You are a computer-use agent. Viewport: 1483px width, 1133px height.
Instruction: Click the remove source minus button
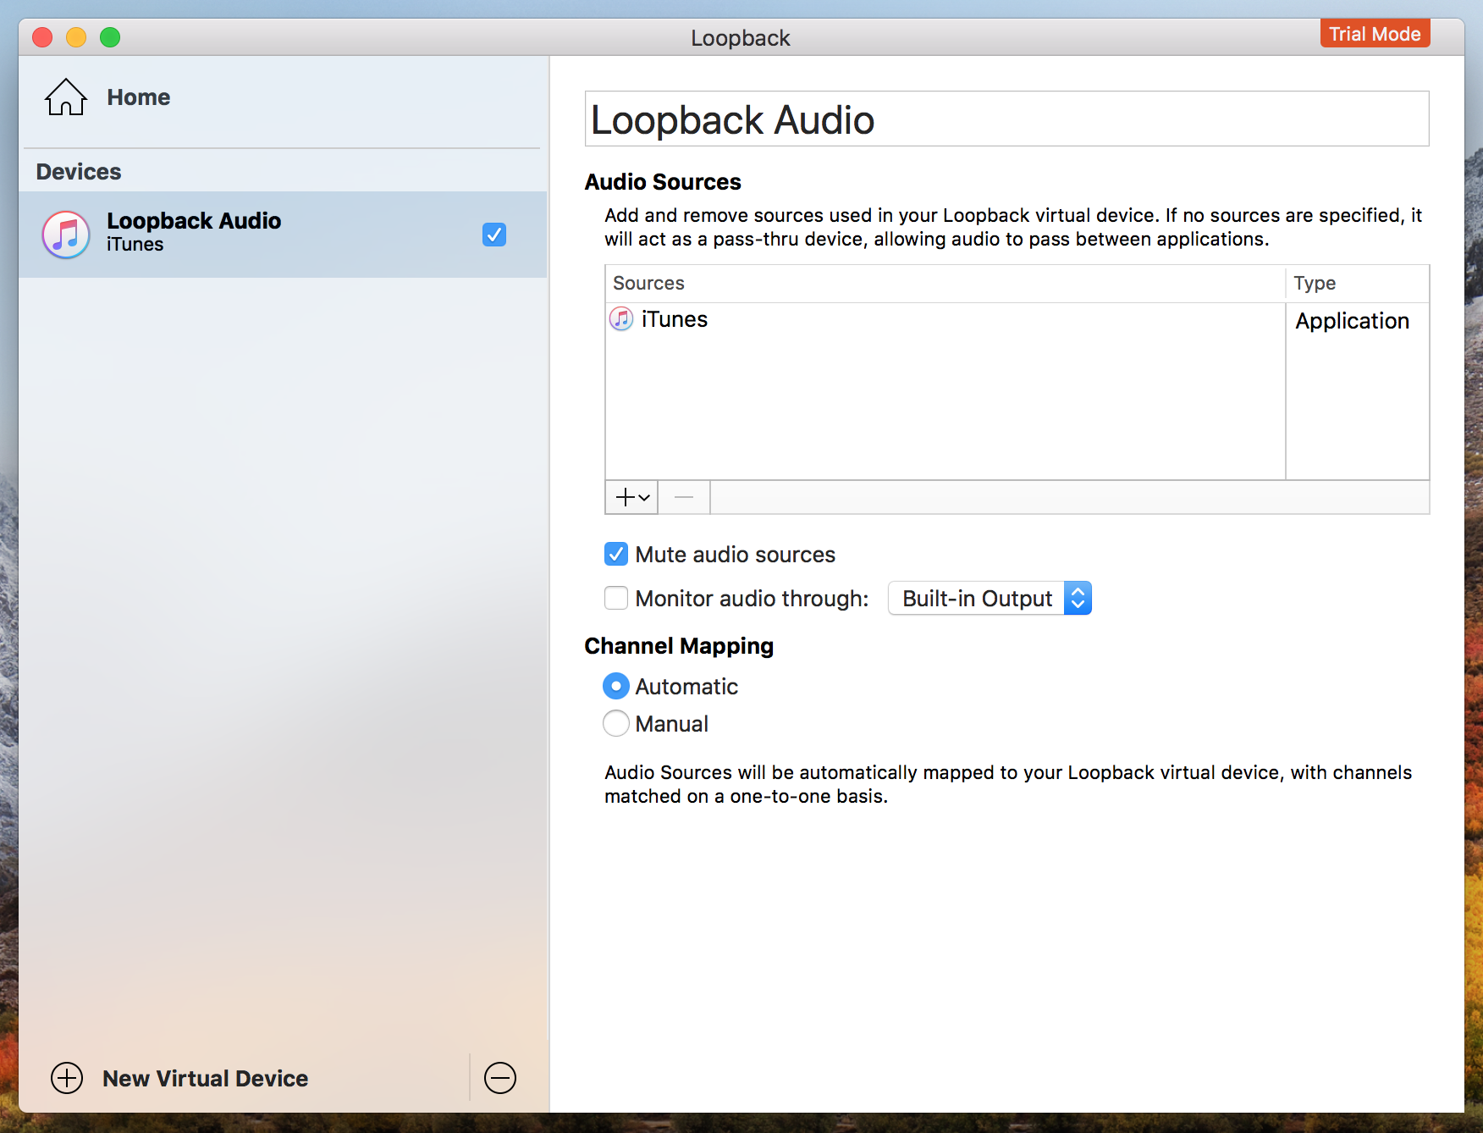684,497
